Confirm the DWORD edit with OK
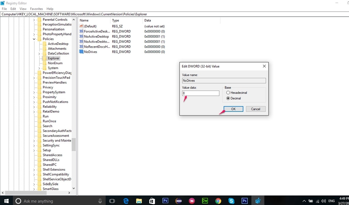Image resolution: width=349 pixels, height=205 pixels. (x=233, y=109)
